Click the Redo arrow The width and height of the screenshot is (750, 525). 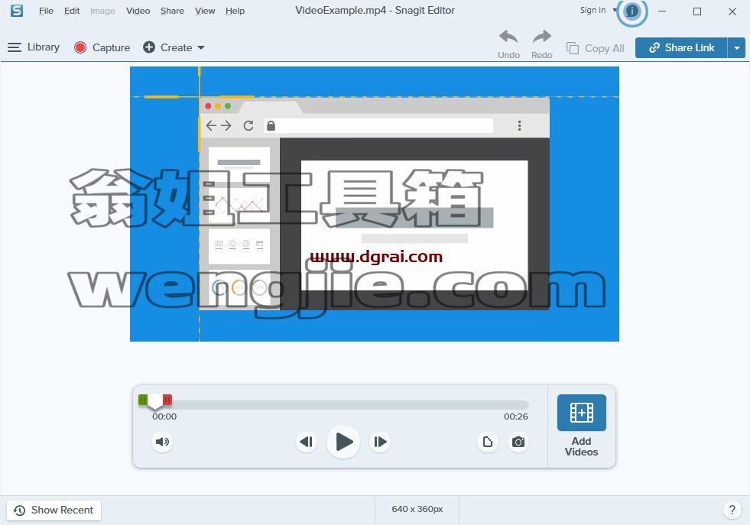coord(542,44)
